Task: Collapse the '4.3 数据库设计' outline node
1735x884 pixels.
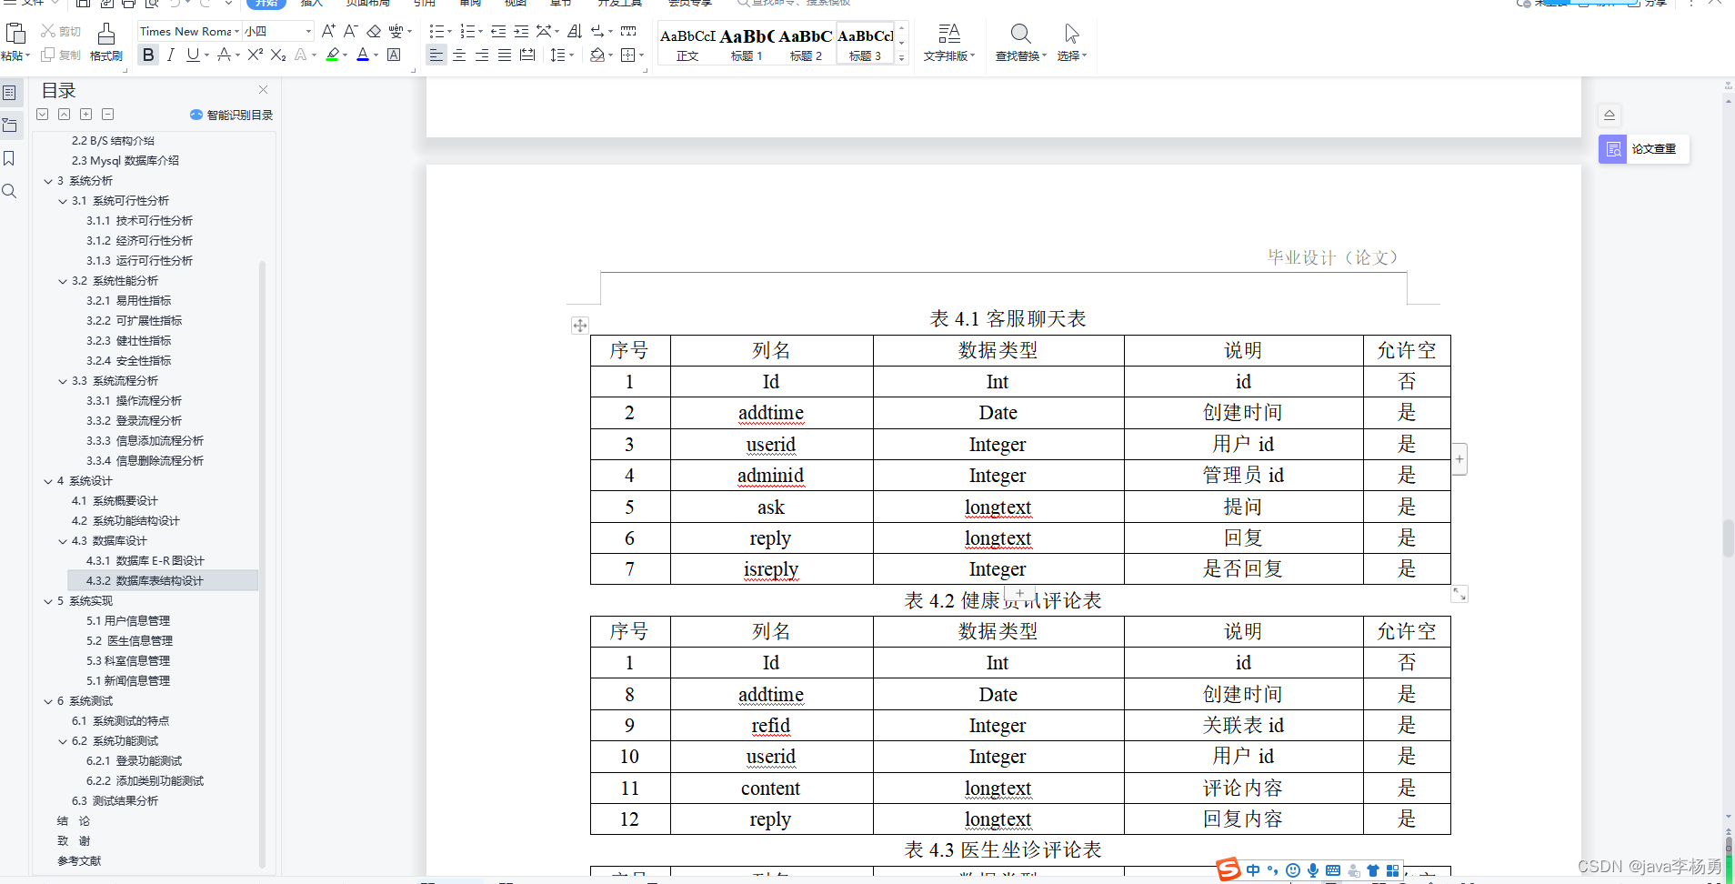Action: tap(63, 541)
